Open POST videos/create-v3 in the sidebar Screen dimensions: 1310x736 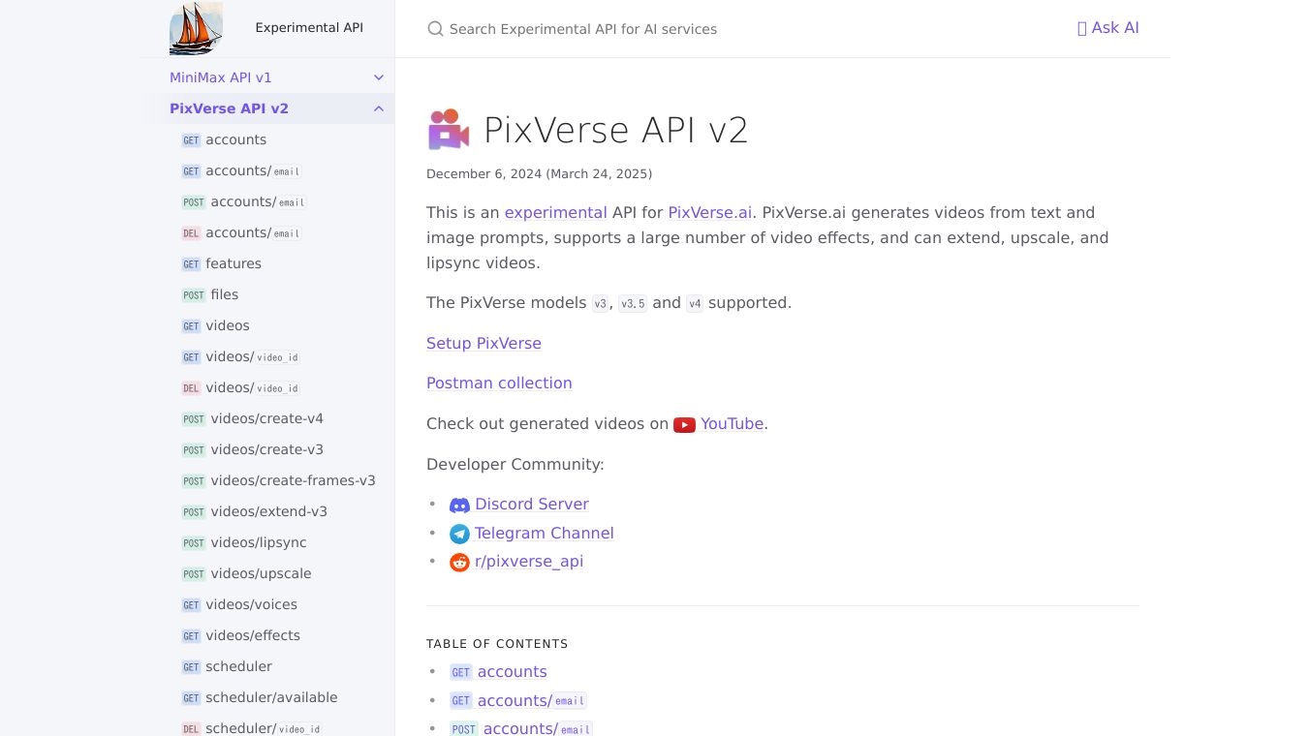253,449
